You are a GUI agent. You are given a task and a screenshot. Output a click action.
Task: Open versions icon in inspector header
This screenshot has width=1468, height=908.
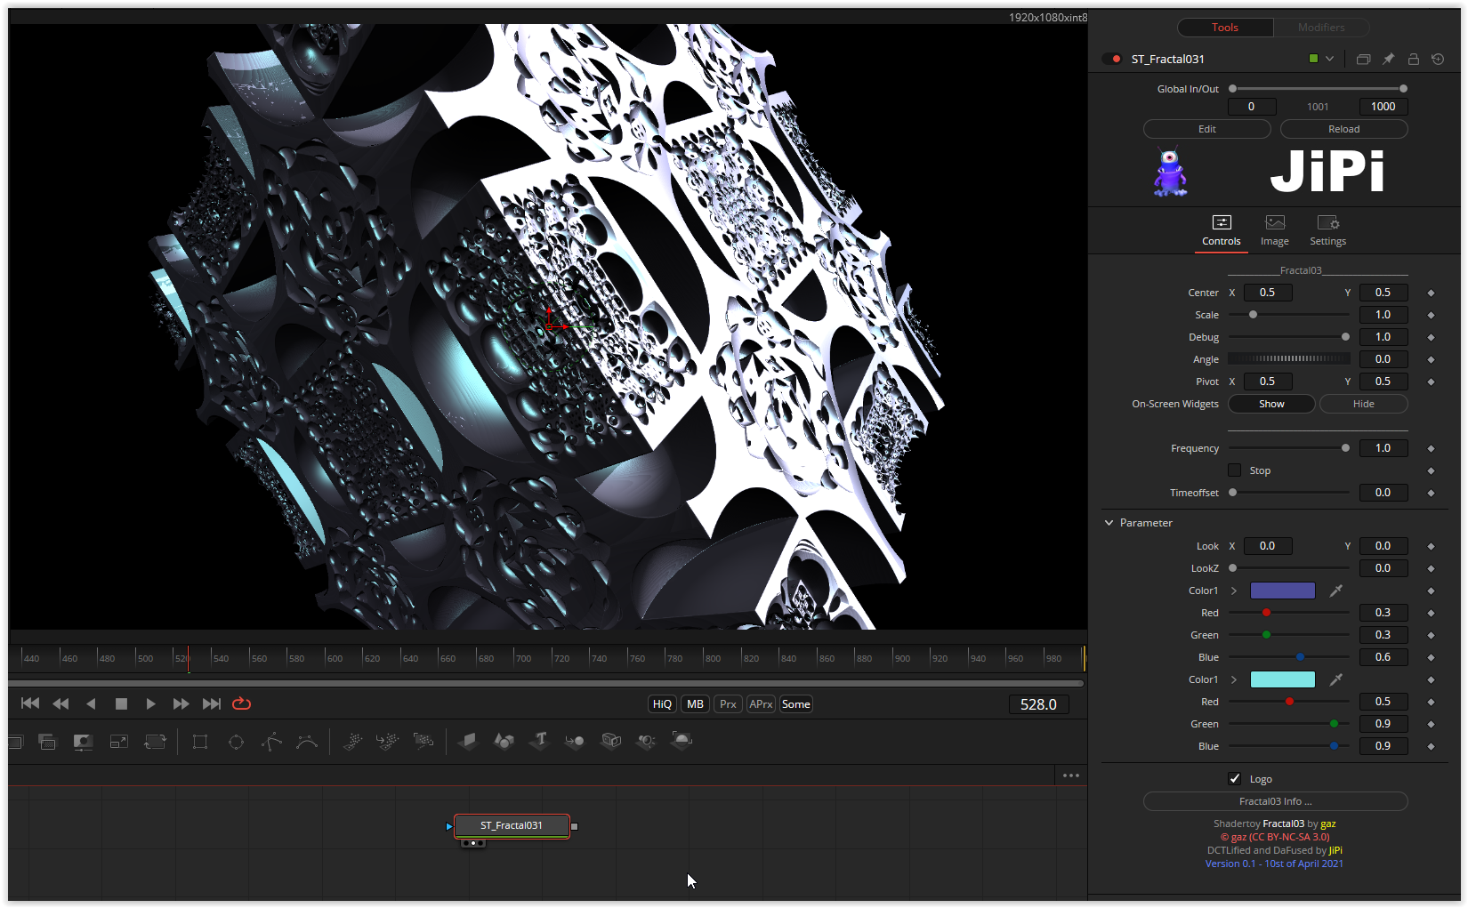1363,59
